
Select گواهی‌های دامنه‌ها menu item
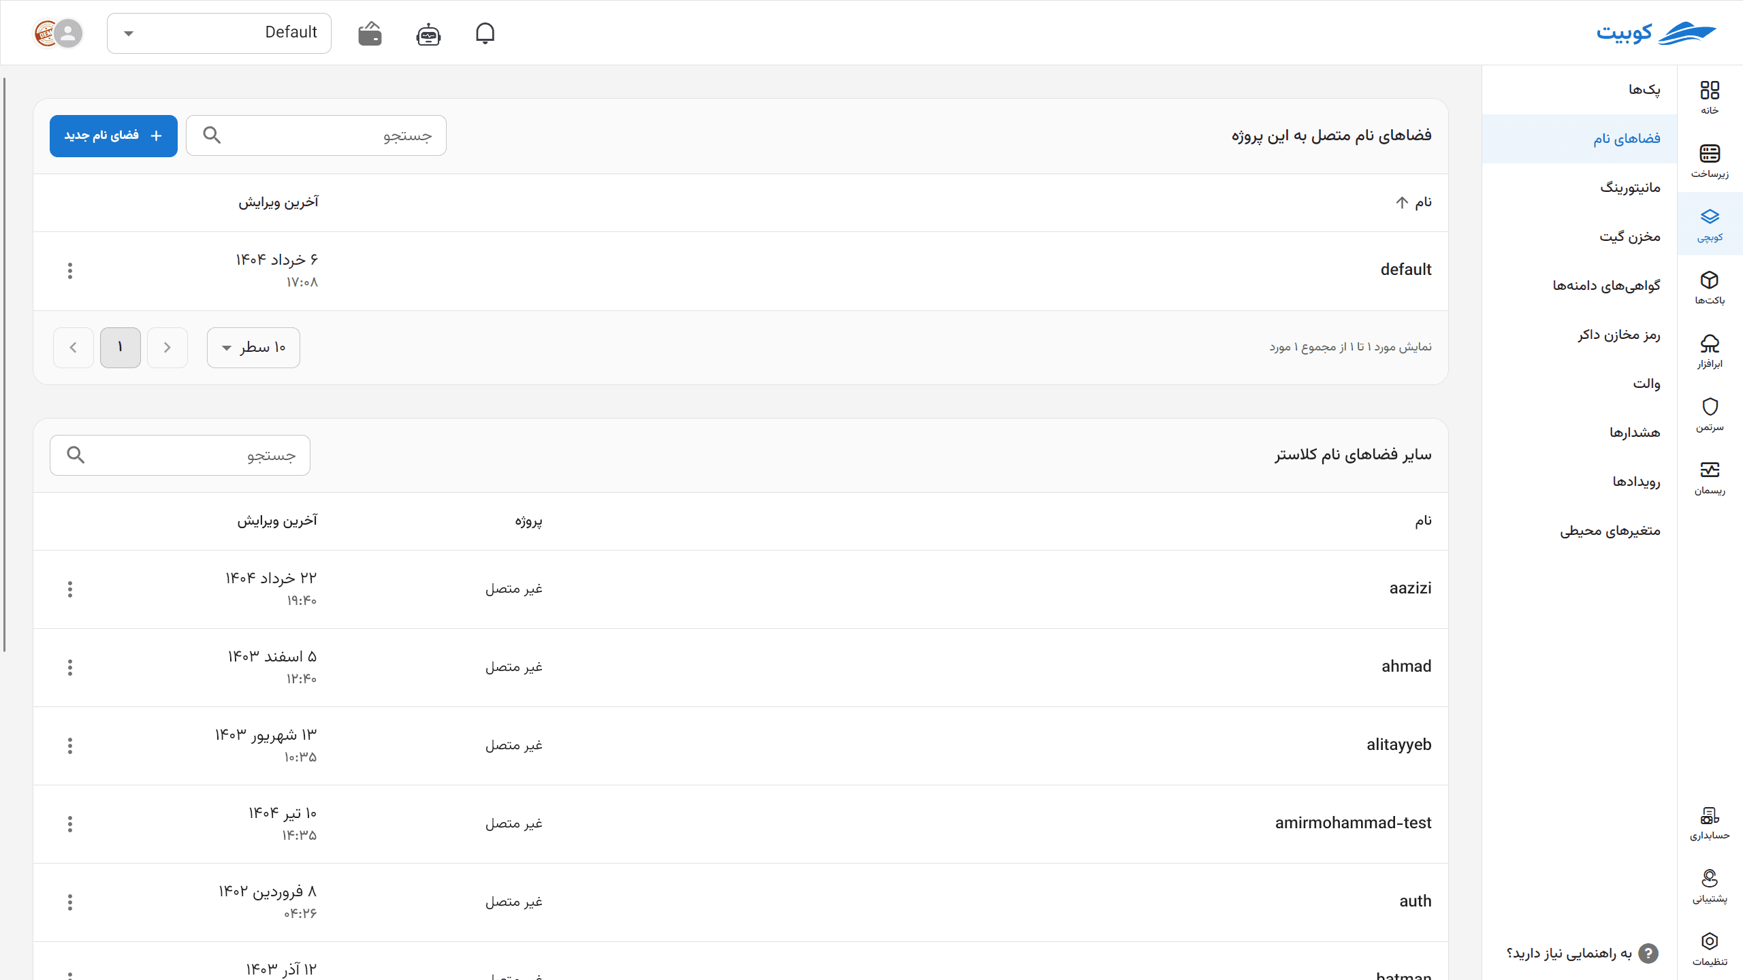[x=1580, y=286]
